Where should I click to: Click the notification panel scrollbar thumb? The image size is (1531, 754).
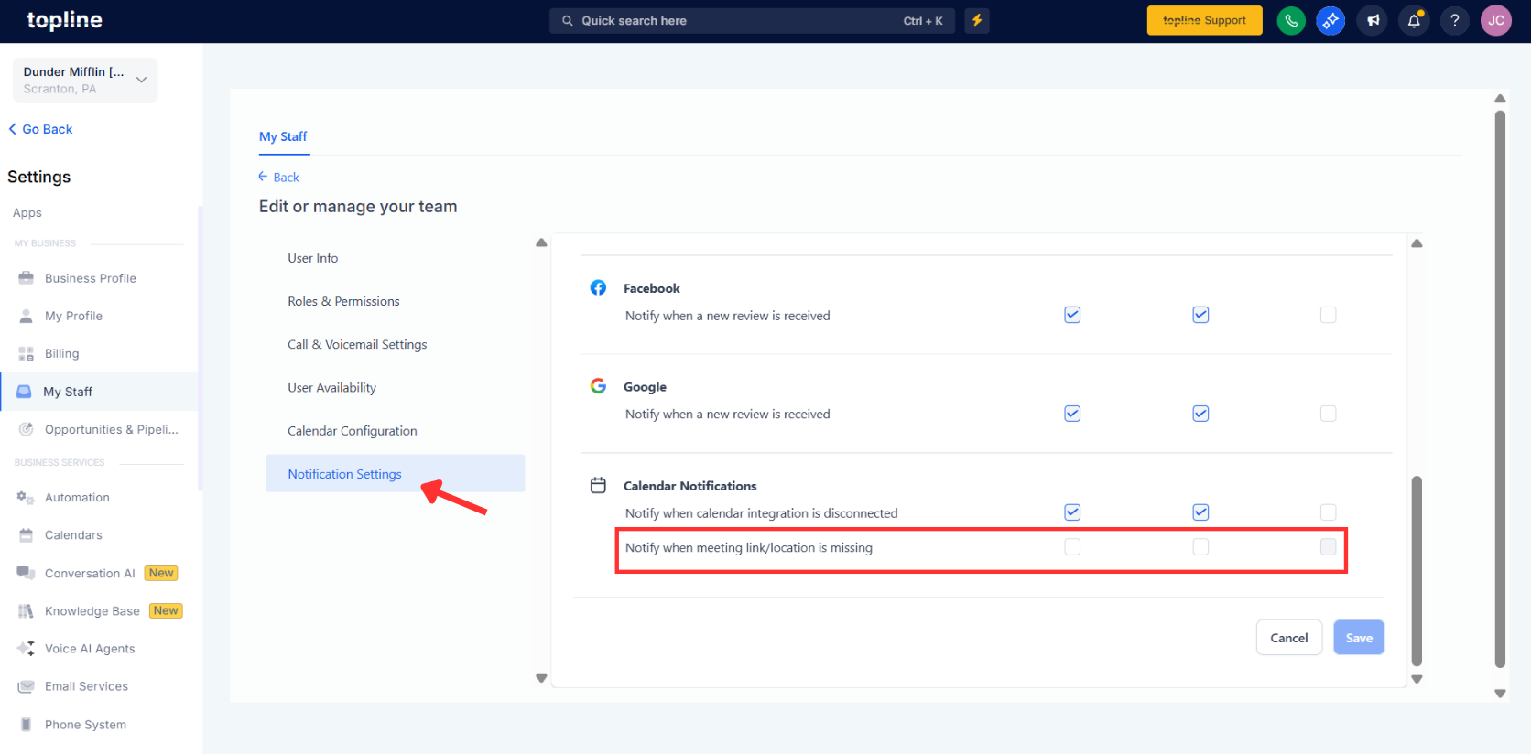click(x=1417, y=569)
